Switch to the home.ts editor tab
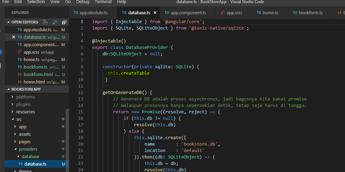 click(x=270, y=13)
